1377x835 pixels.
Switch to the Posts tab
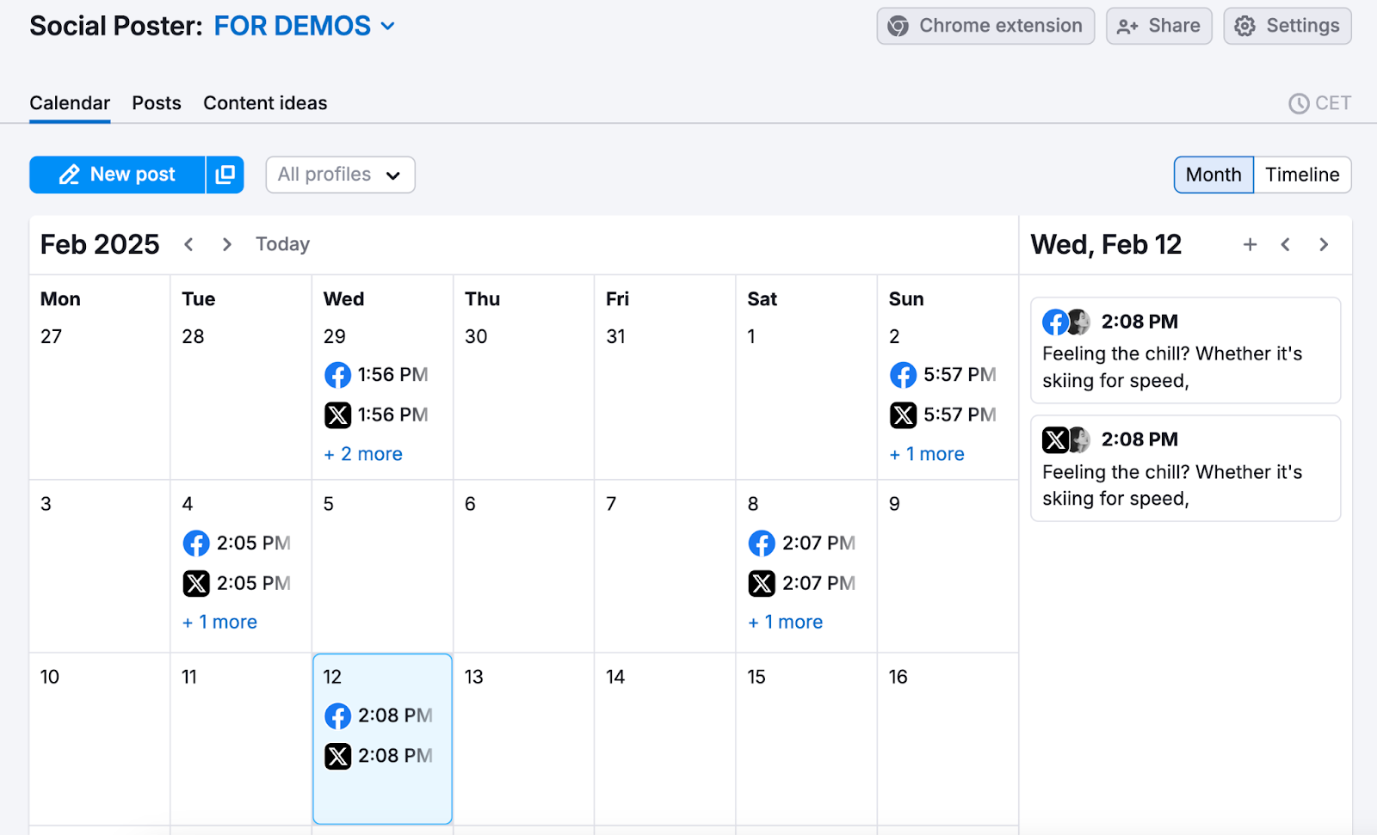click(x=156, y=103)
